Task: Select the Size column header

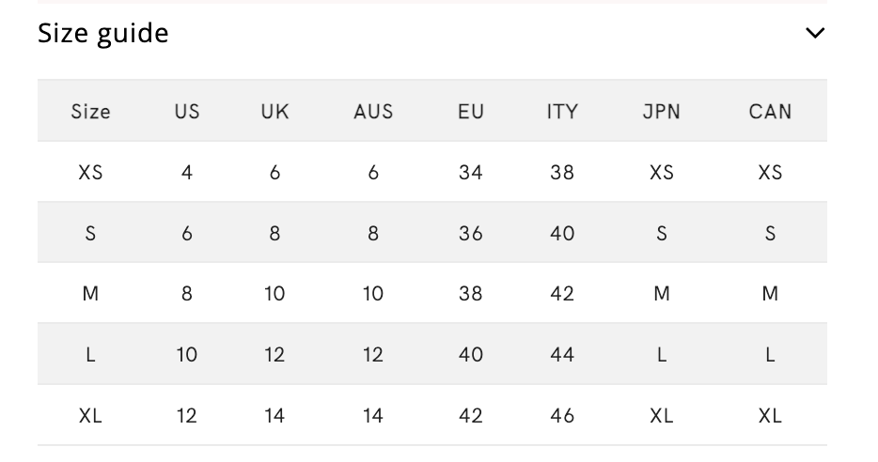Action: tap(91, 112)
